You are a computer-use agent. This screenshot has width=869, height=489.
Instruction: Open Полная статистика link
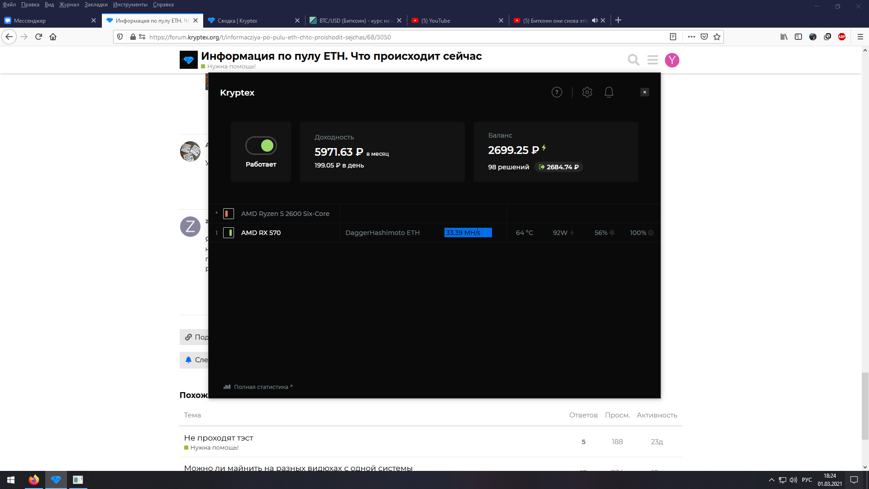point(258,387)
